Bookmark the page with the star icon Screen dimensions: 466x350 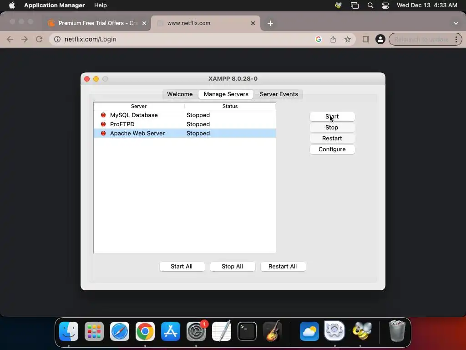[347, 39]
